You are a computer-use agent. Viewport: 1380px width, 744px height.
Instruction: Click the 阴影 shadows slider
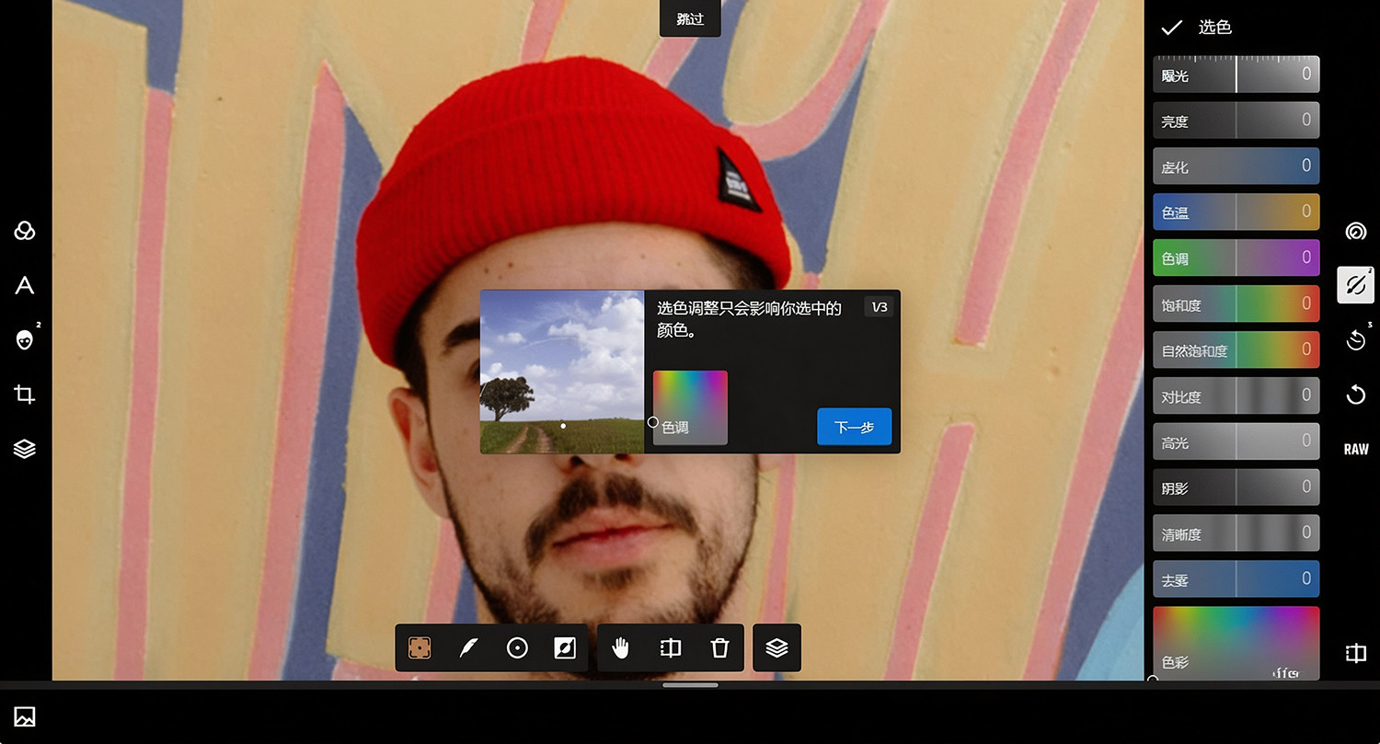coord(1236,487)
